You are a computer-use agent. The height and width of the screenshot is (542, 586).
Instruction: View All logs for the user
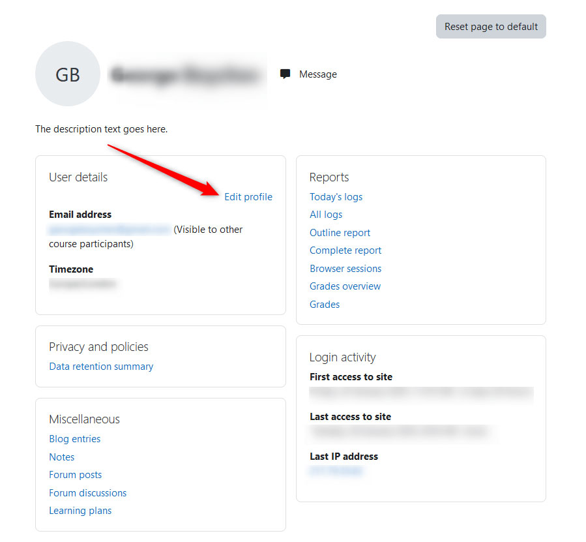325,214
